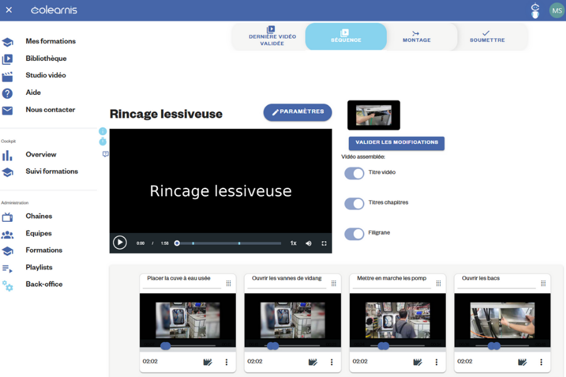Click the blue info circle icon

point(103,131)
